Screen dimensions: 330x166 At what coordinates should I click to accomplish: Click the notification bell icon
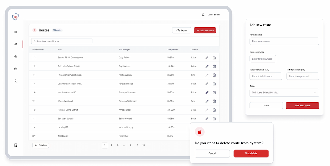(x=203, y=14)
